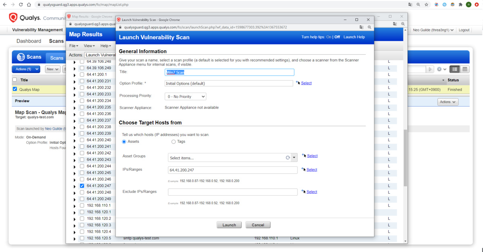The image size is (483, 252).
Task: Check the 64.41.200.248 host checkbox
Action: point(82,192)
